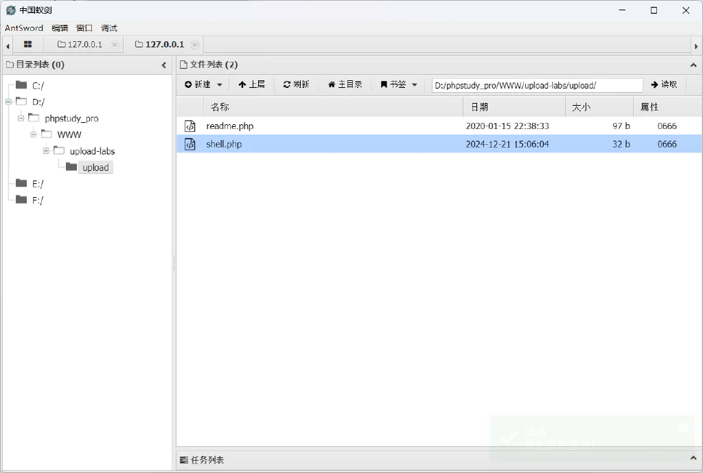Screen dimensions: 703x473
Task: Click the 读取 button
Action: pos(664,84)
